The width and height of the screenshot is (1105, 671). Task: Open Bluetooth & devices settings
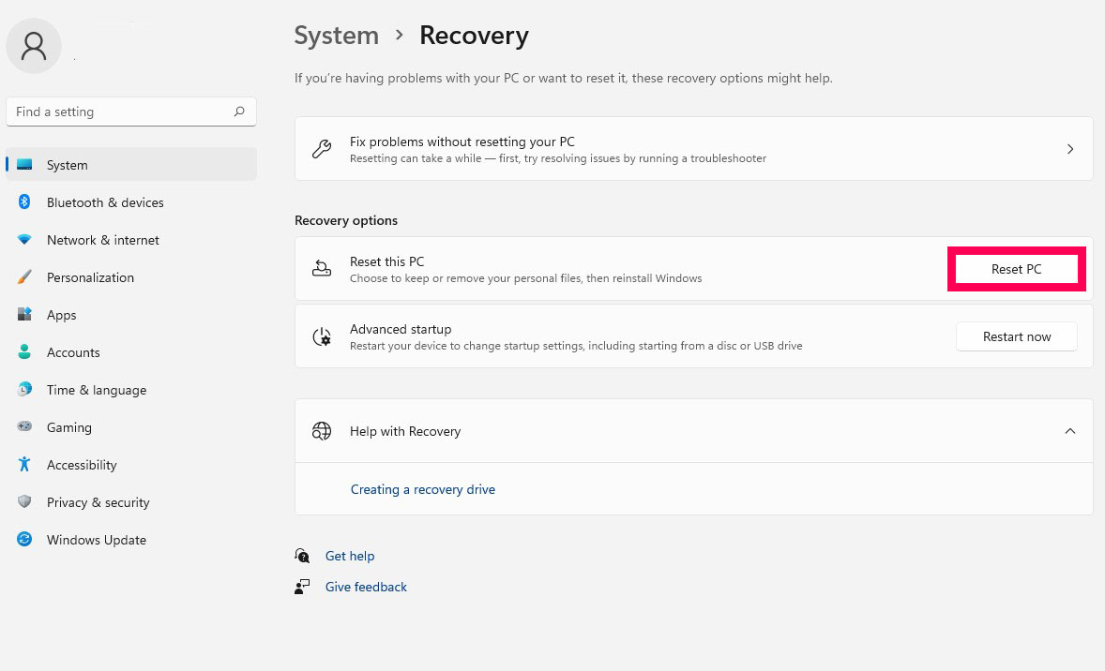pyautogui.click(x=131, y=202)
